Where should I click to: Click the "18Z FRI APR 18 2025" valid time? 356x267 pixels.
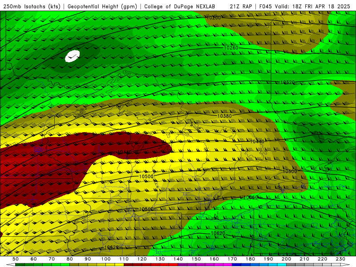(x=321, y=6)
